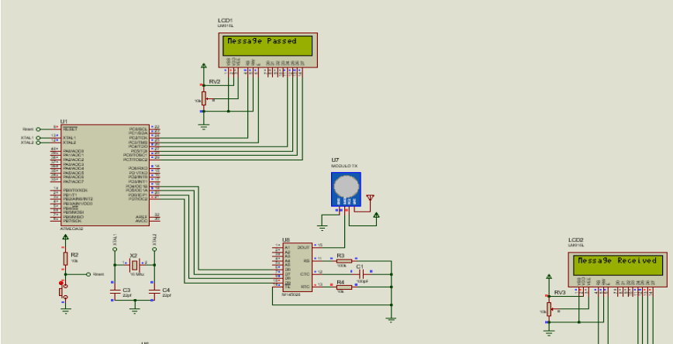Select the ground symbol below RV2
Viewport: 673px width, 344px height.
pos(204,126)
